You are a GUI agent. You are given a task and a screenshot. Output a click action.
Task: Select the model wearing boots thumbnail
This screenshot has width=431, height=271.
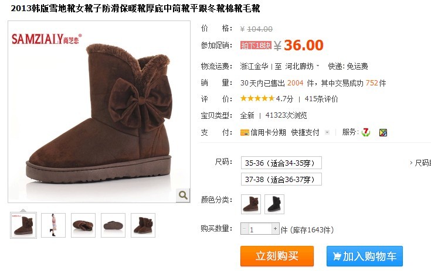tap(53, 225)
